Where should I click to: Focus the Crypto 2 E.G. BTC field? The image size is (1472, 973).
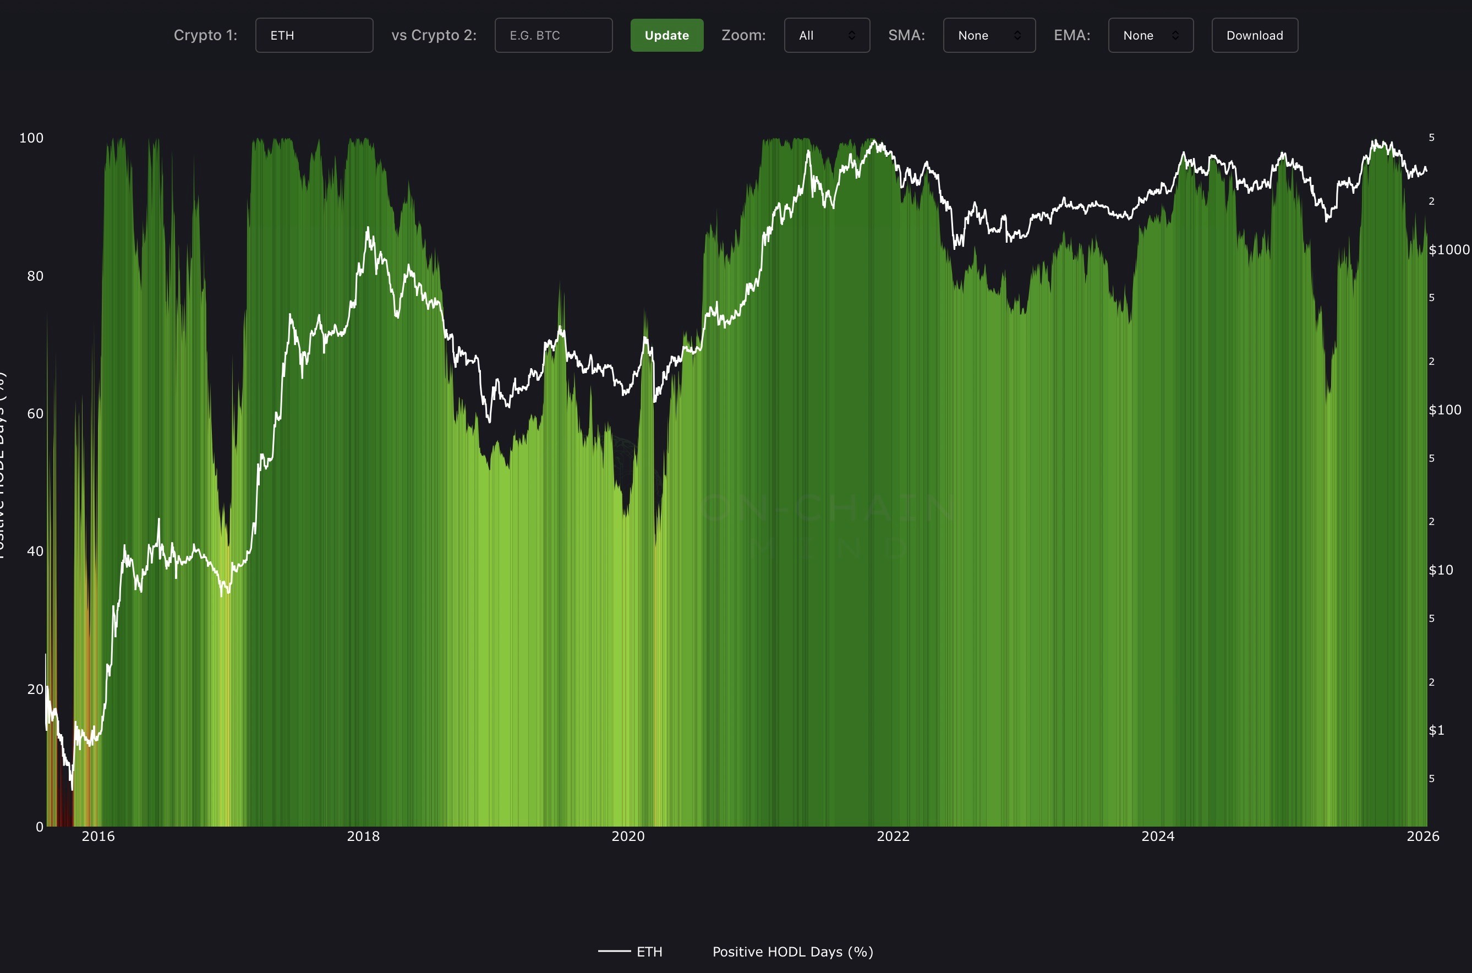(x=554, y=35)
